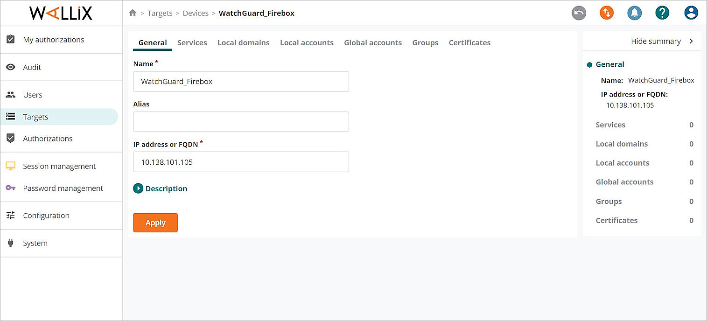The width and height of the screenshot is (707, 321).
Task: Select the Users people icon
Action: pyautogui.click(x=11, y=94)
